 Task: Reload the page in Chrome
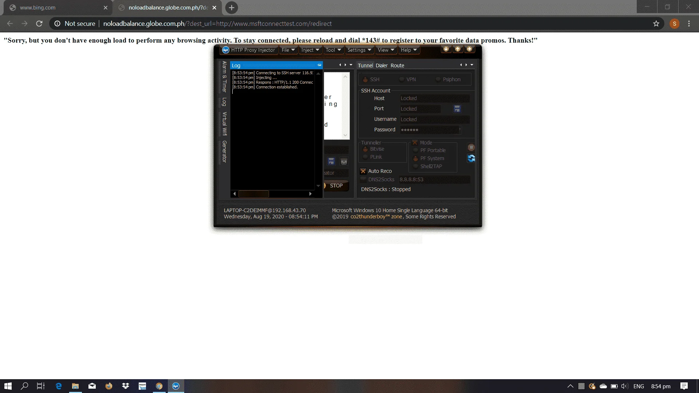coord(39,24)
